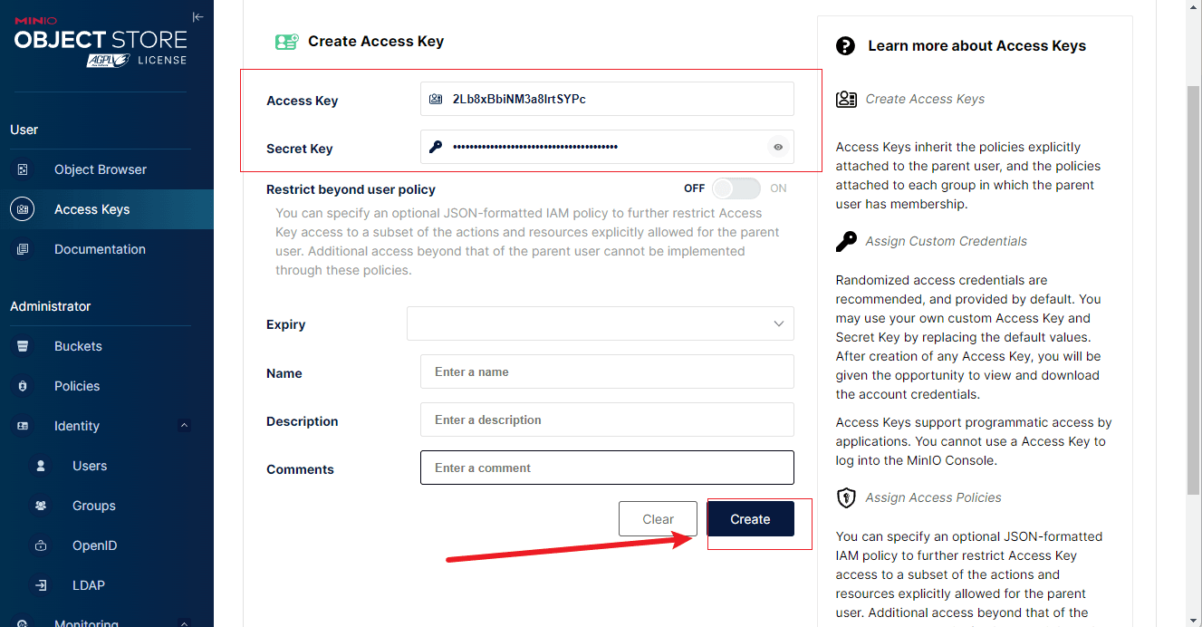Click the Access Keys sidebar icon
The width and height of the screenshot is (1202, 627).
23,209
